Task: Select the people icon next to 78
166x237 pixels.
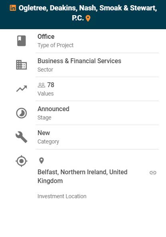Action: click(x=41, y=85)
